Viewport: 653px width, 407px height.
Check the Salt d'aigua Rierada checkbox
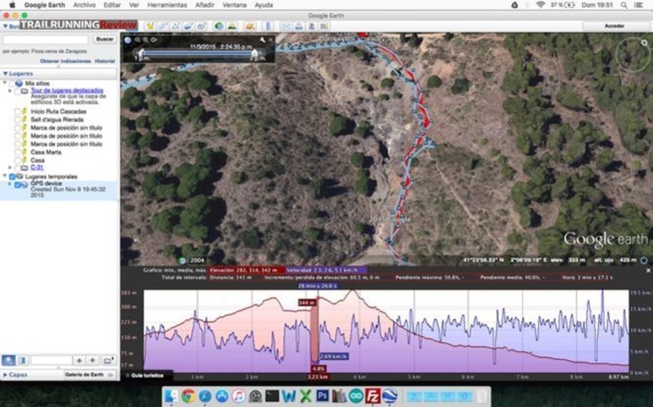17,120
